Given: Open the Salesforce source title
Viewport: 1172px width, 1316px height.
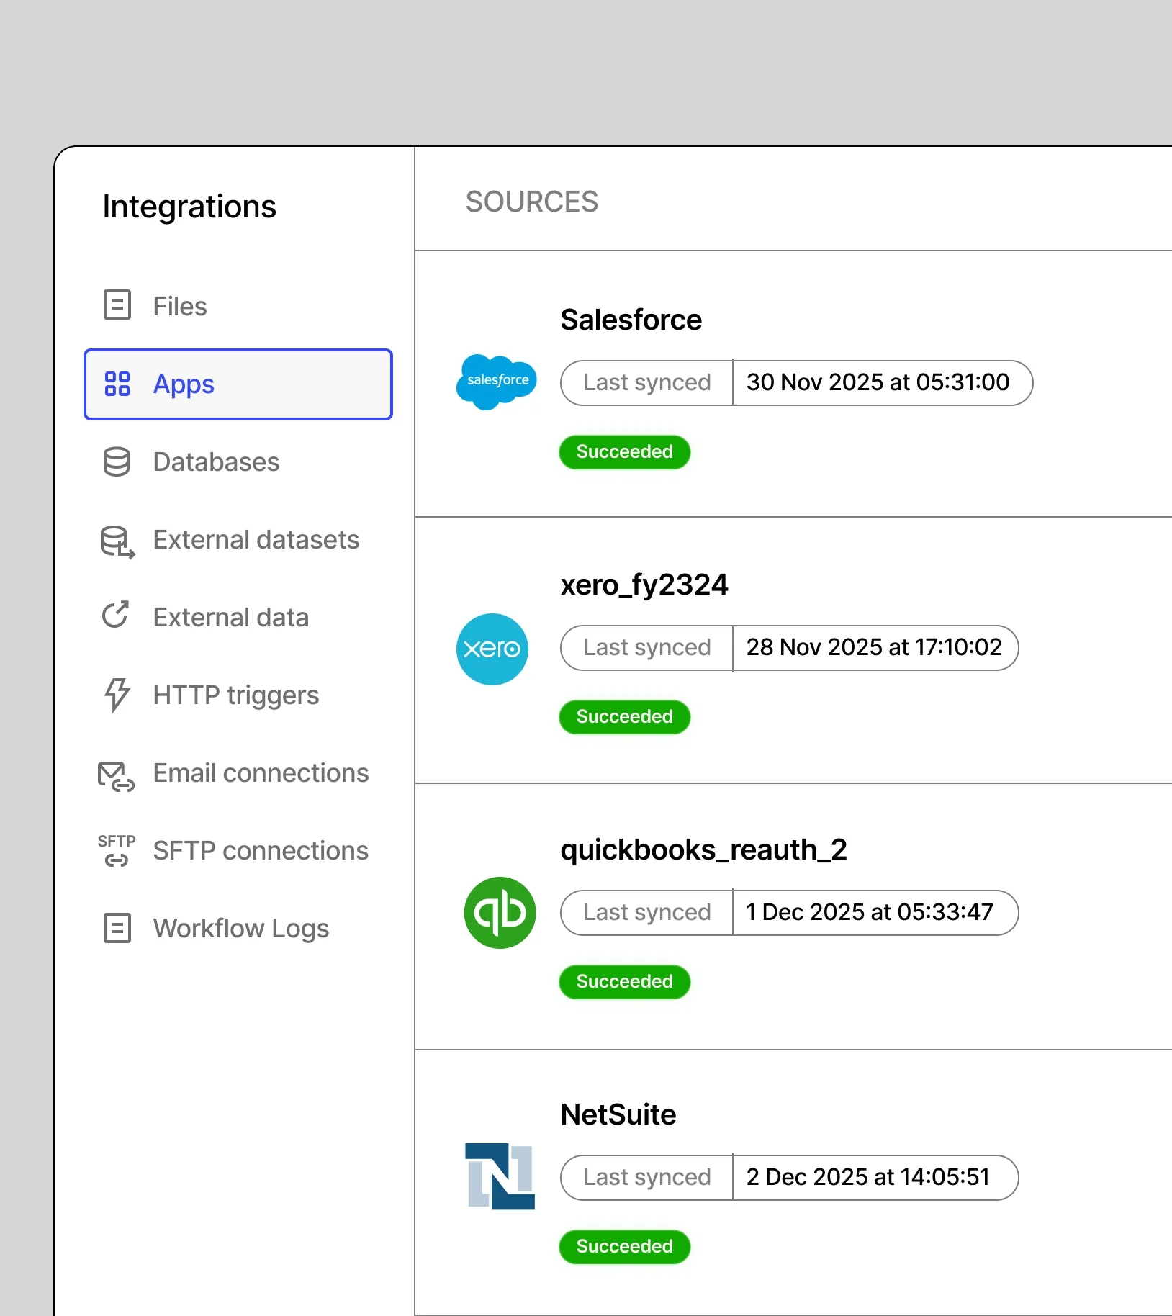Looking at the screenshot, I should coord(631,320).
